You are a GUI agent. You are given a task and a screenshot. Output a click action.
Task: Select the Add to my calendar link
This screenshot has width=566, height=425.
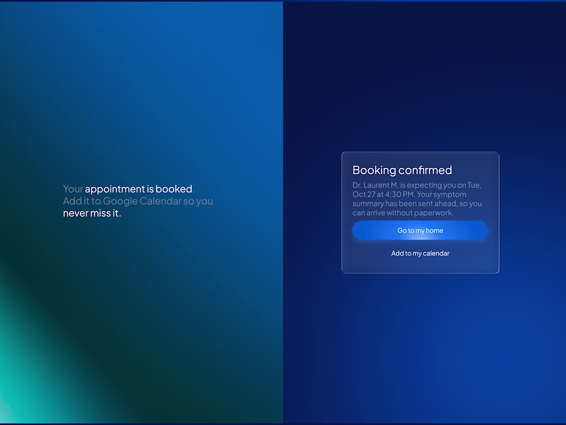pyautogui.click(x=420, y=253)
